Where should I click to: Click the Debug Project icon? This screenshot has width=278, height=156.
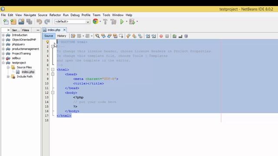point(132,22)
